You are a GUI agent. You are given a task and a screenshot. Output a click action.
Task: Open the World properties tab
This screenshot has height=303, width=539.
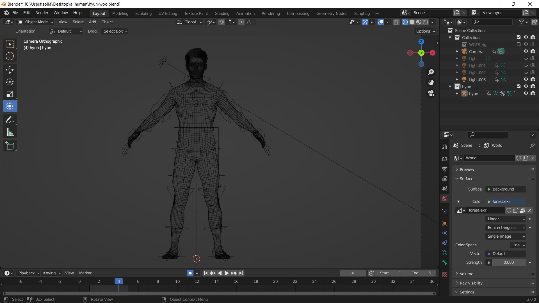click(x=445, y=199)
